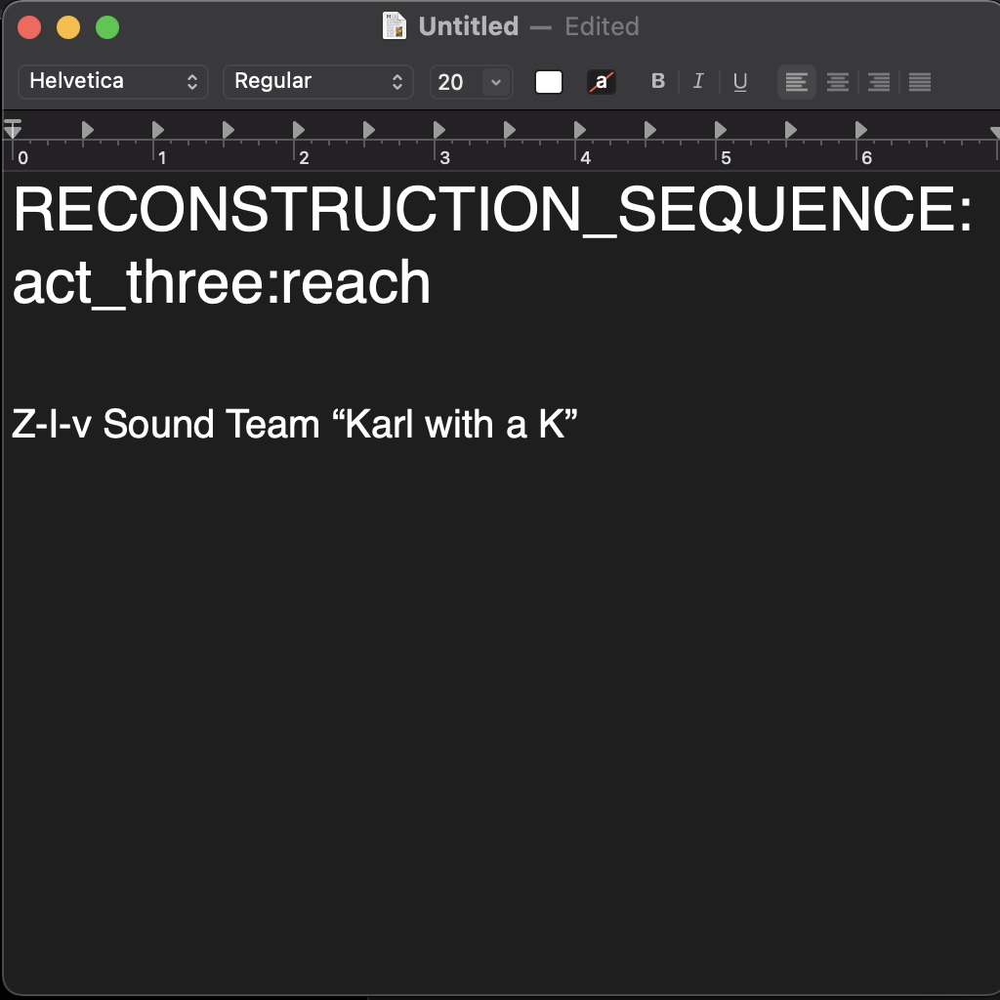Open the text color swatch
Screen dimensions: 1000x1000
click(x=549, y=82)
